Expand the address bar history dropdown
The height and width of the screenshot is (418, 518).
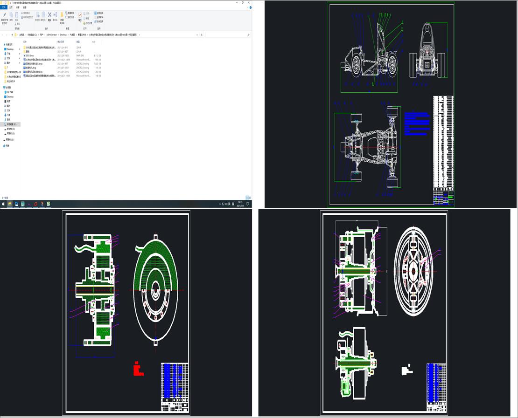pos(197,34)
